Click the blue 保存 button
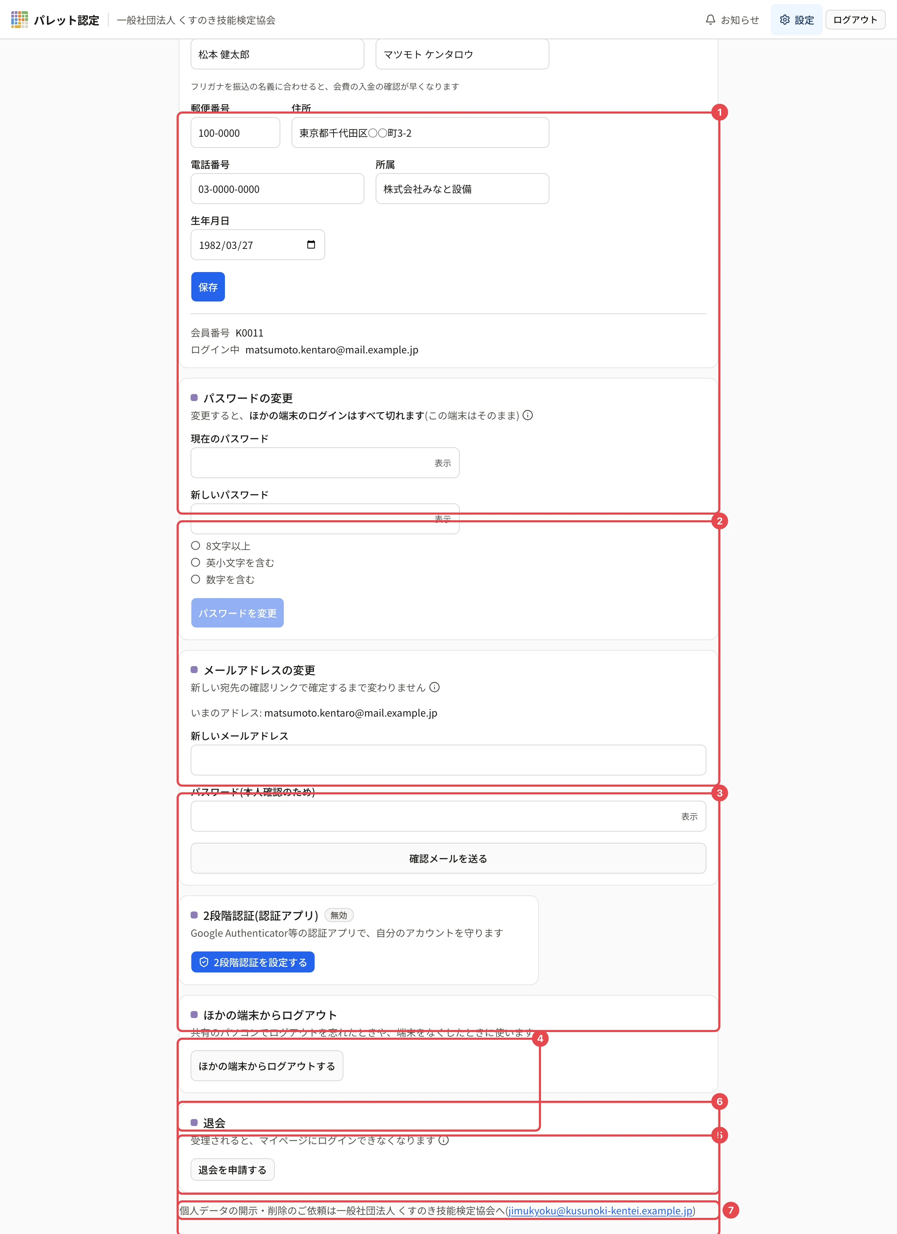The width and height of the screenshot is (897, 1234). (x=208, y=287)
